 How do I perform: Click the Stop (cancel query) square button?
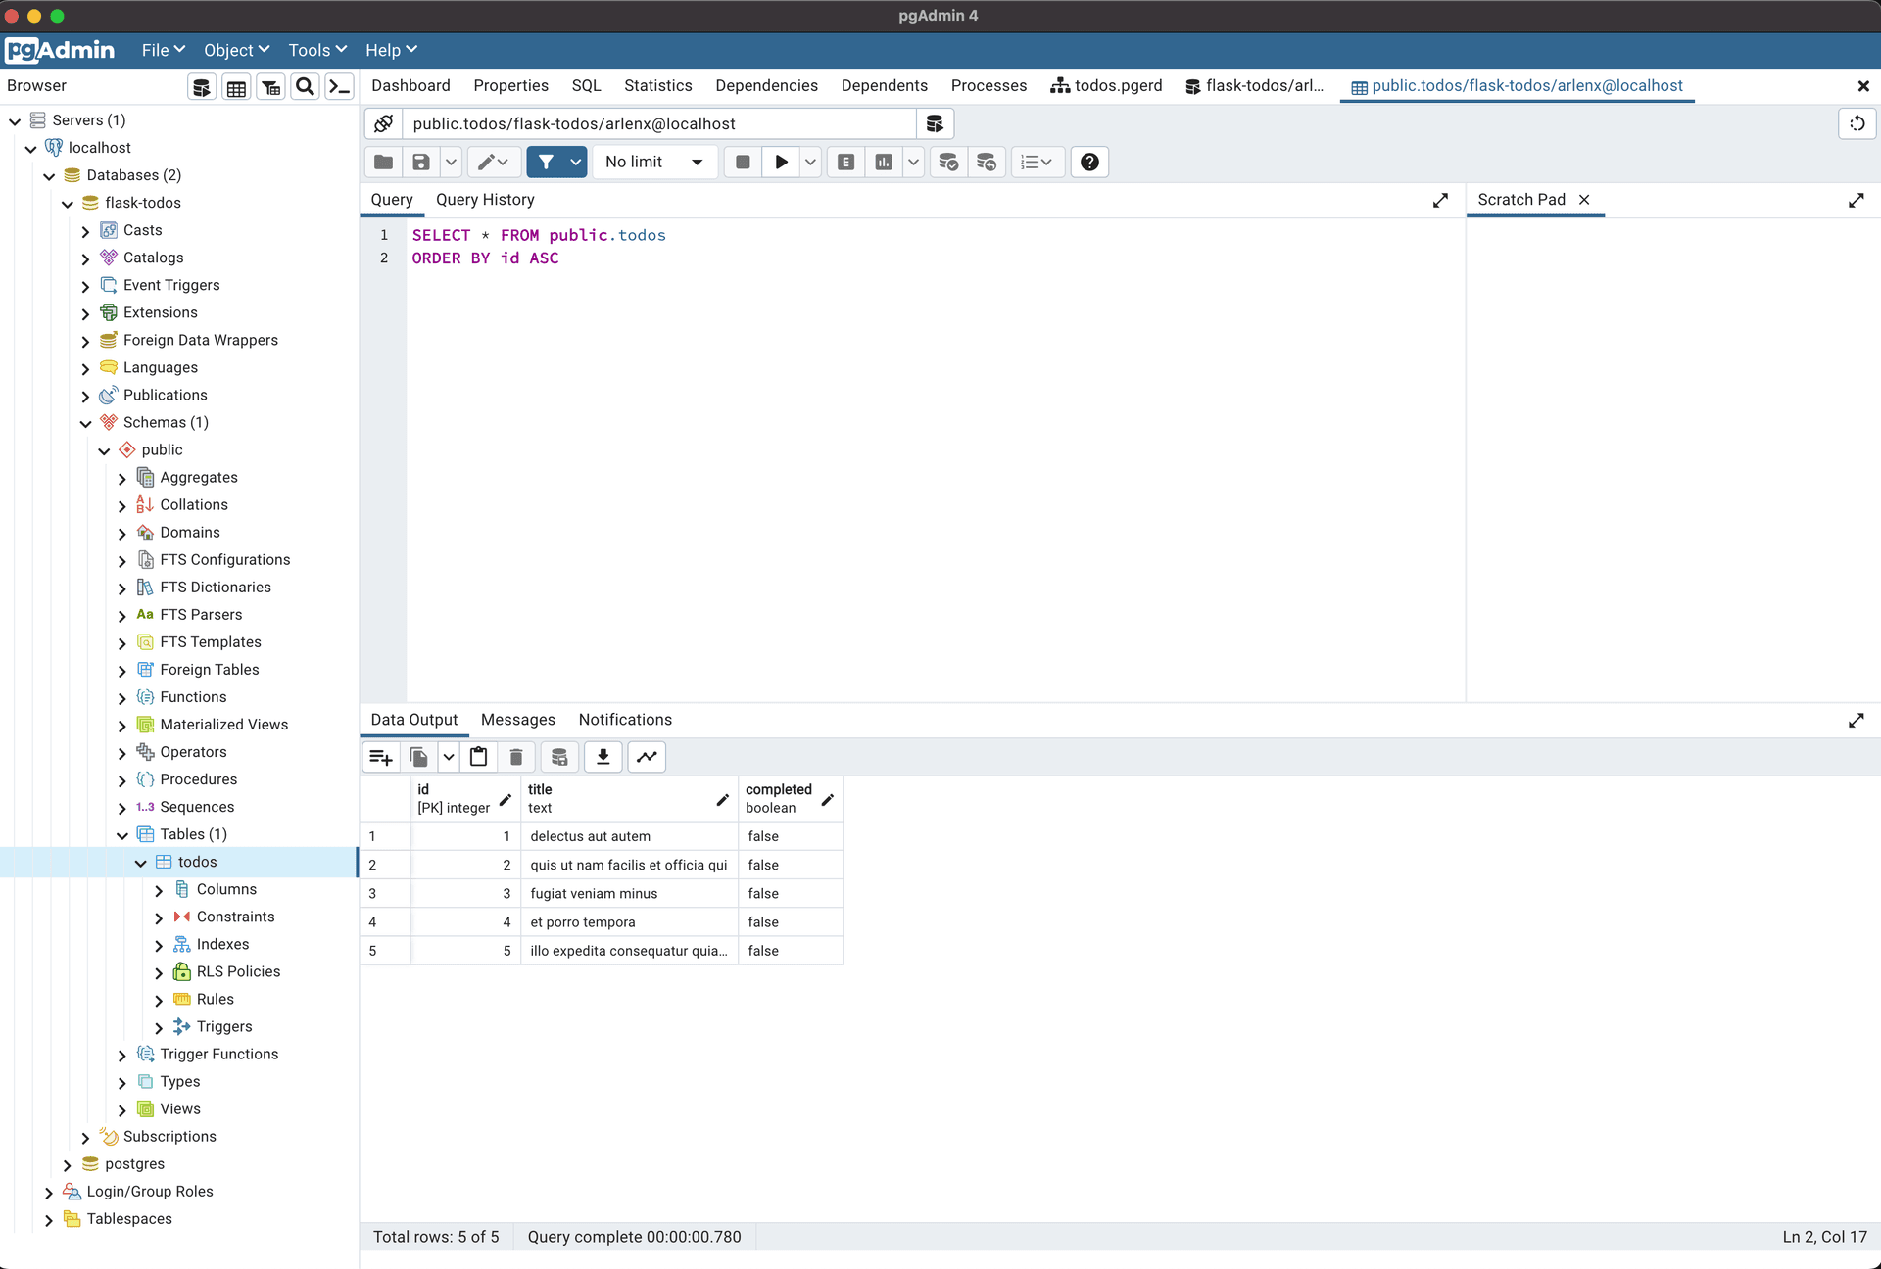743,163
